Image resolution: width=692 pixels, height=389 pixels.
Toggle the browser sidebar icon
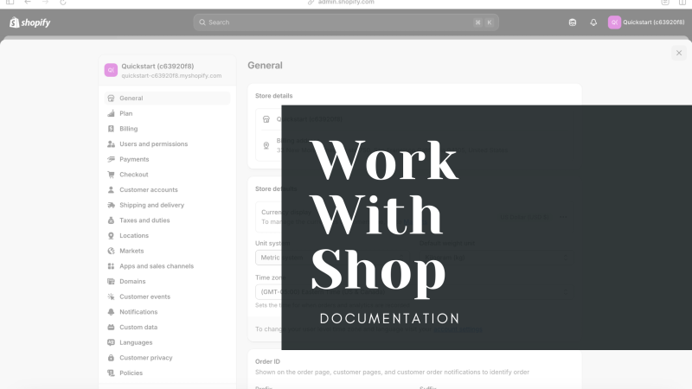pos(10,3)
